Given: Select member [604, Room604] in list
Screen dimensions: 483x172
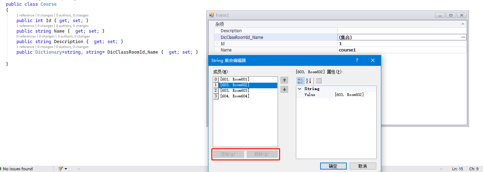Looking at the screenshot, I should pyautogui.click(x=234, y=96).
